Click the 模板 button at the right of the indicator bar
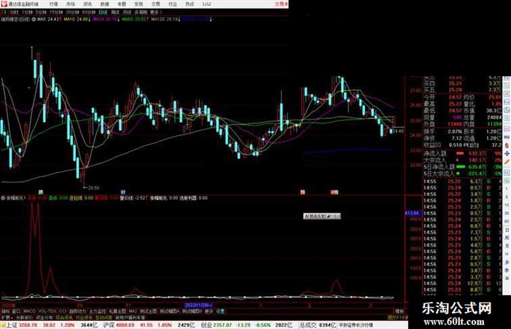This screenshot has height=329, width=511. pos(400,311)
